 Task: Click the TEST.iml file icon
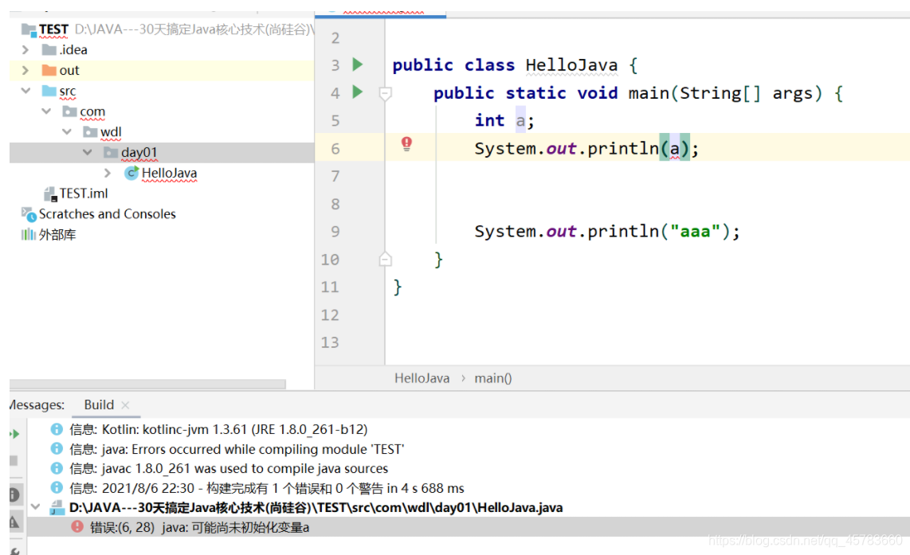tap(50, 193)
